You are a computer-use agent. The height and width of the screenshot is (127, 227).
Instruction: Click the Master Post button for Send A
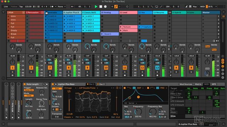(x=207, y=46)
